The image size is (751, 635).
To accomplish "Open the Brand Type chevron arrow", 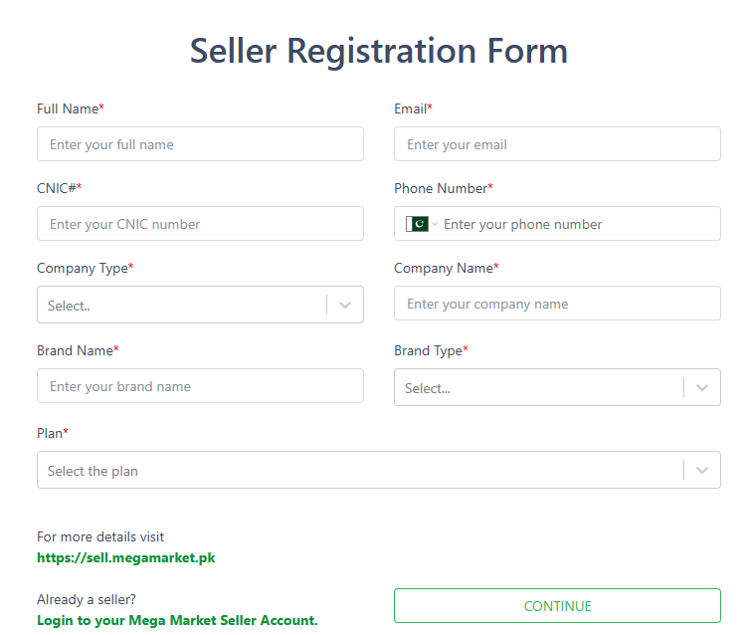I will point(701,388).
